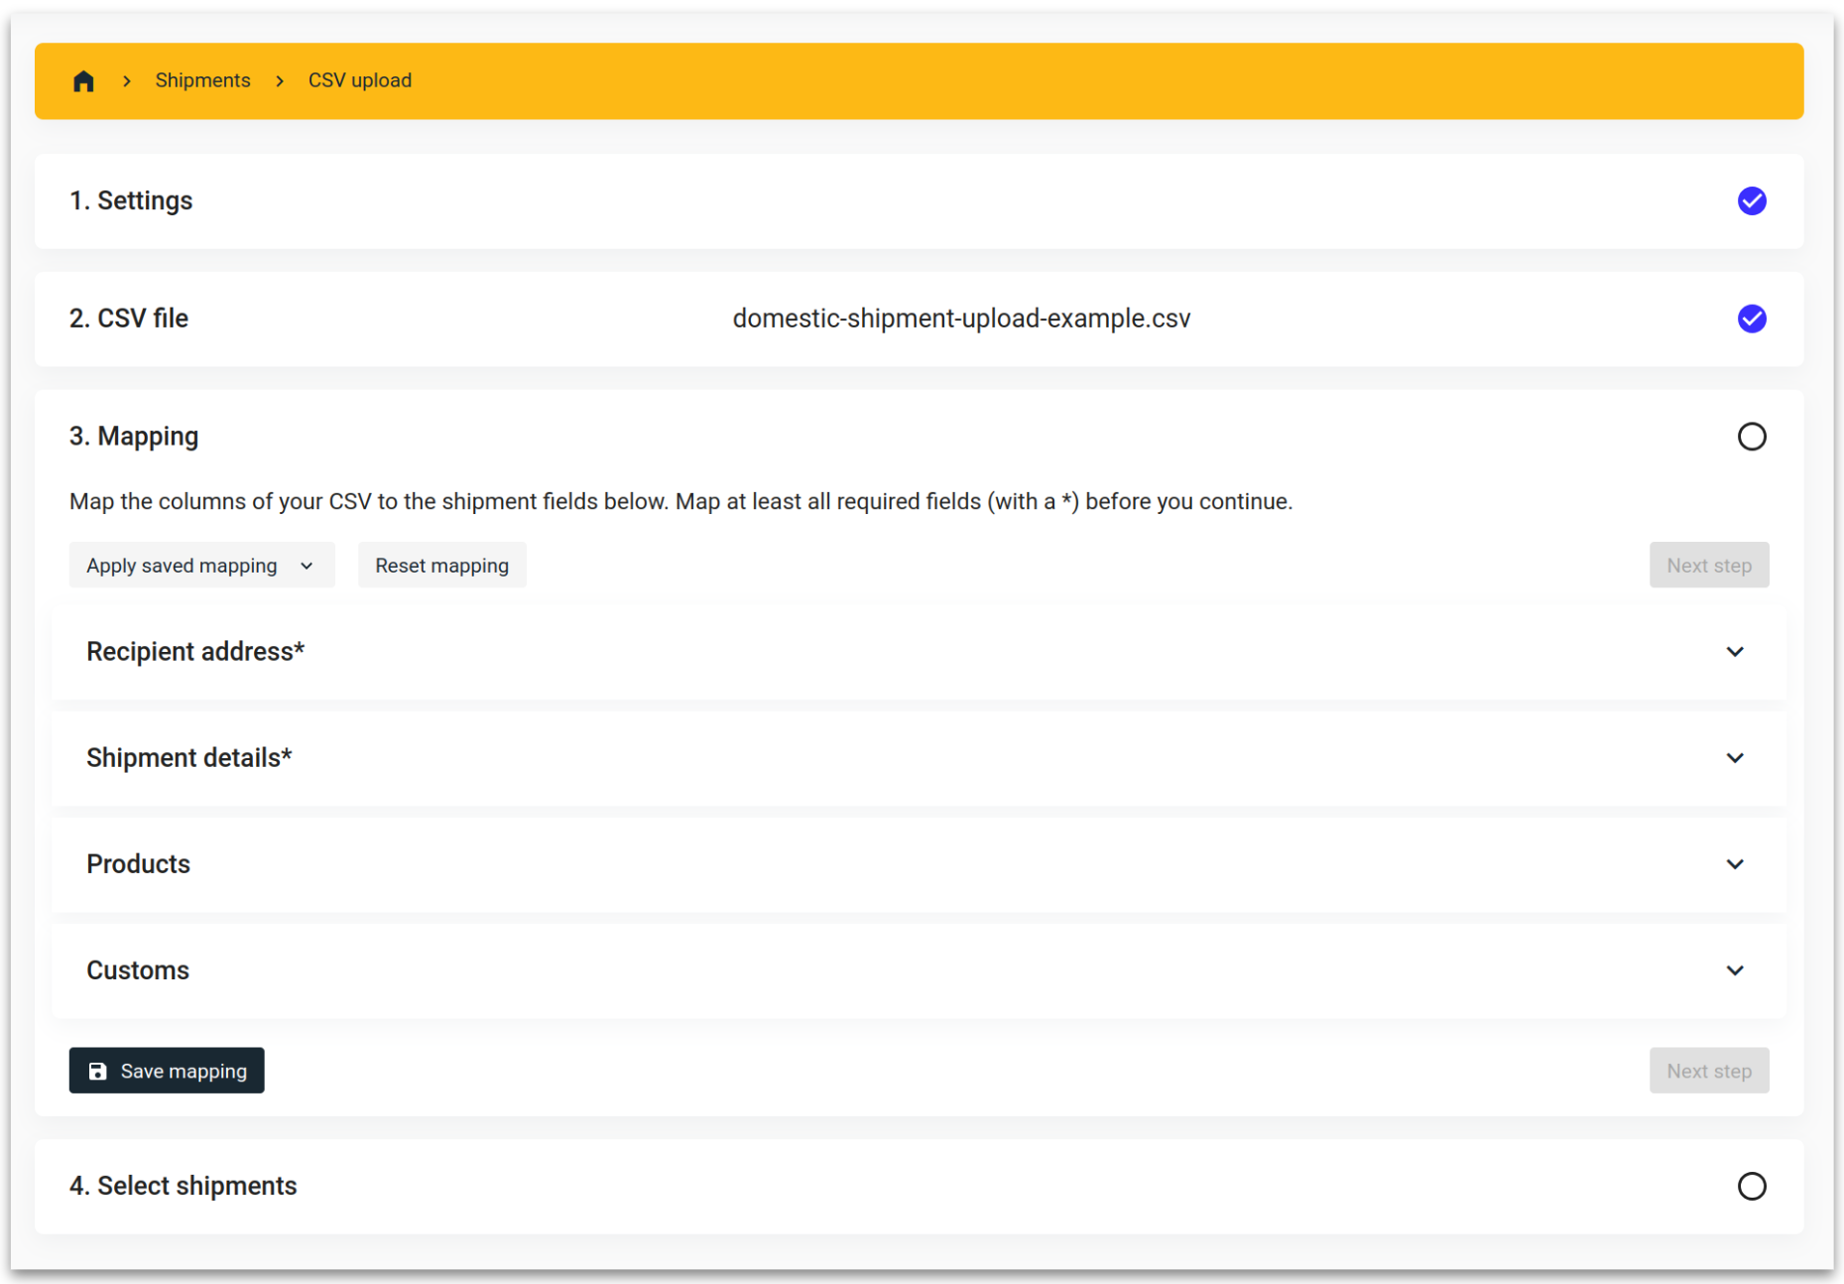Click the circle status icon beside Mapping

(1752, 437)
